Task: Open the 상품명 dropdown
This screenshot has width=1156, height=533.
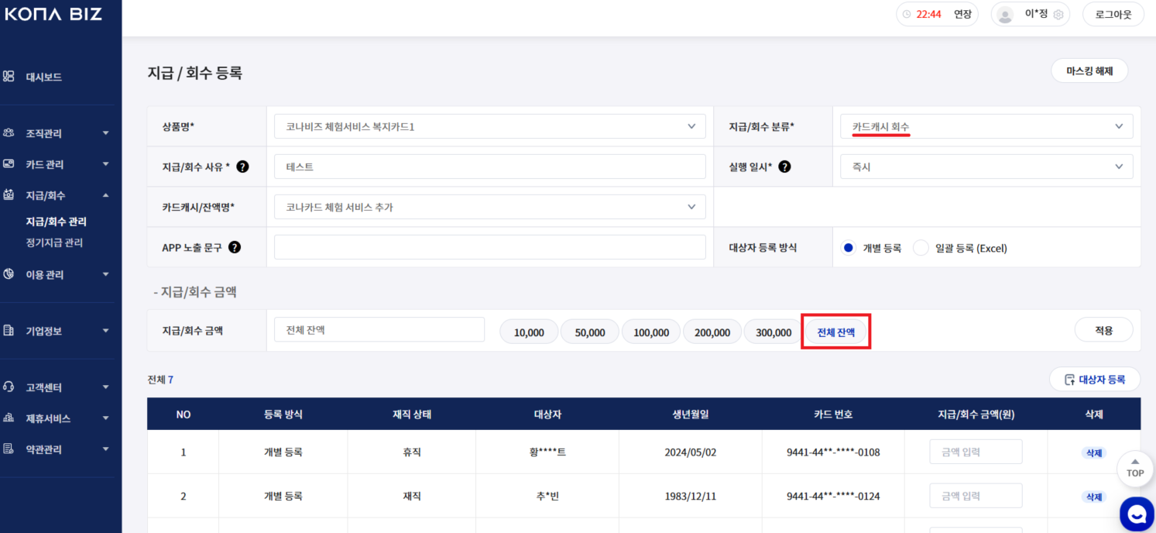Action: (x=490, y=126)
